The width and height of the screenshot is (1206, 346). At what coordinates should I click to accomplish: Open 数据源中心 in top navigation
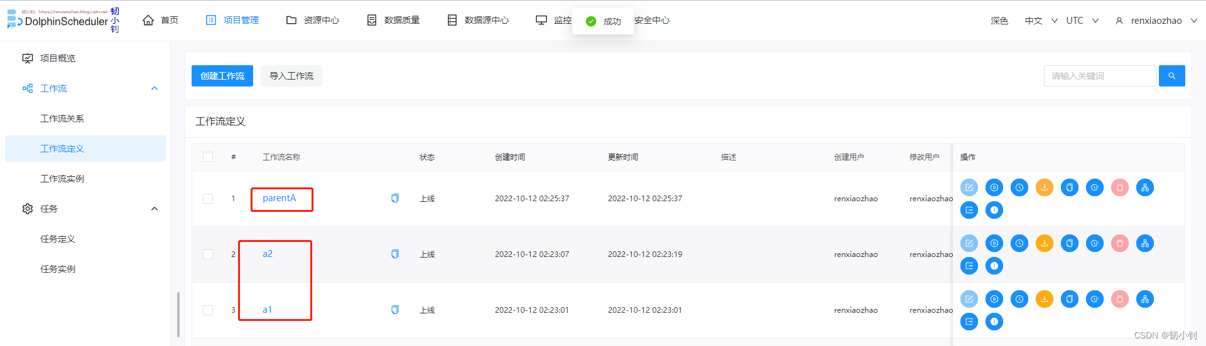click(478, 20)
